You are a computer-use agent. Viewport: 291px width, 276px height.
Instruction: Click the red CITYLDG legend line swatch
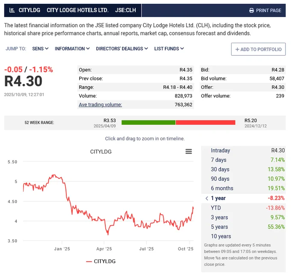pyautogui.click(x=89, y=261)
